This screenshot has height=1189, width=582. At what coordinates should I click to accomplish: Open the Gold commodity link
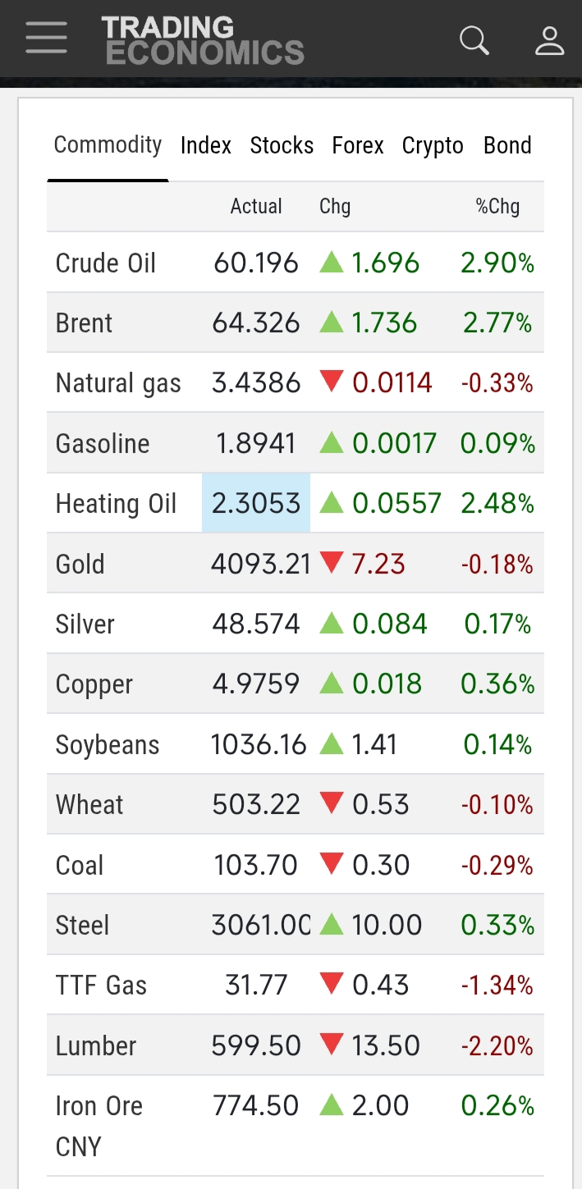(x=80, y=565)
